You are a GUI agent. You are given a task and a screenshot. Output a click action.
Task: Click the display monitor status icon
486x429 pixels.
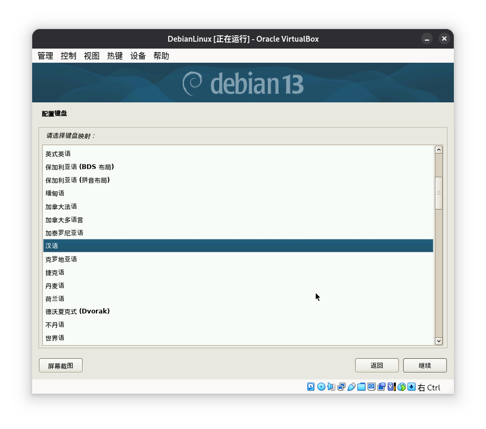(x=371, y=386)
